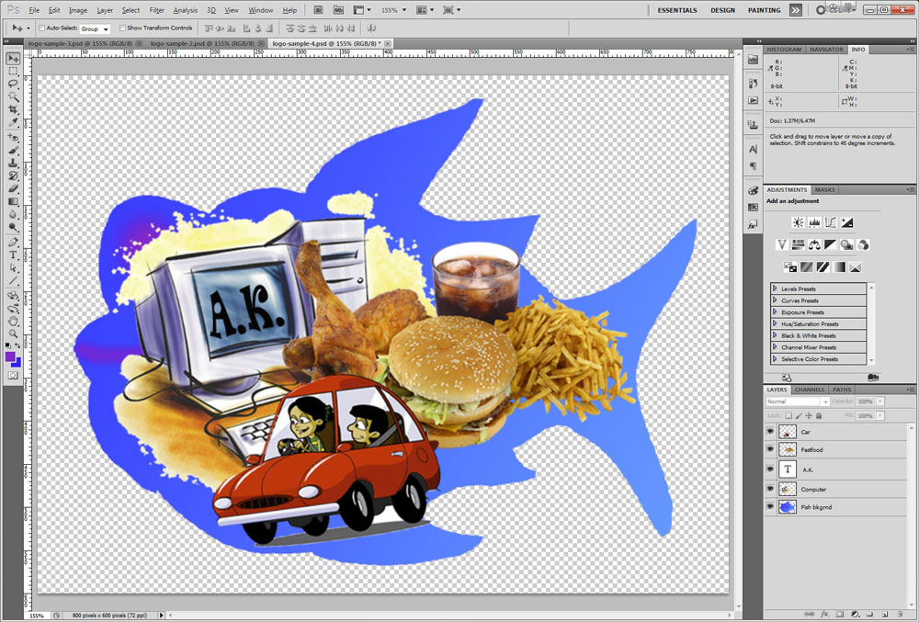This screenshot has width=919, height=622.
Task: Expand the Curves Presets list
Action: coord(775,300)
